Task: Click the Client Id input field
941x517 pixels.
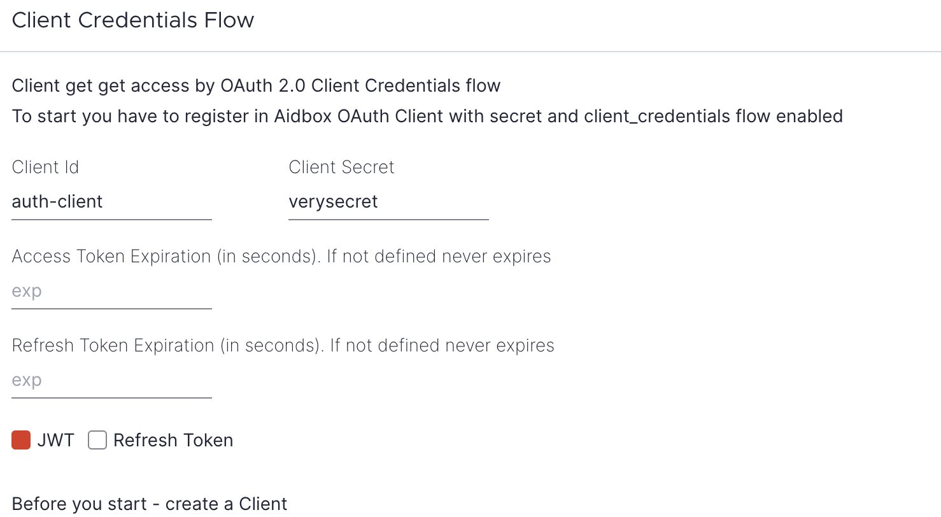Action: point(111,202)
